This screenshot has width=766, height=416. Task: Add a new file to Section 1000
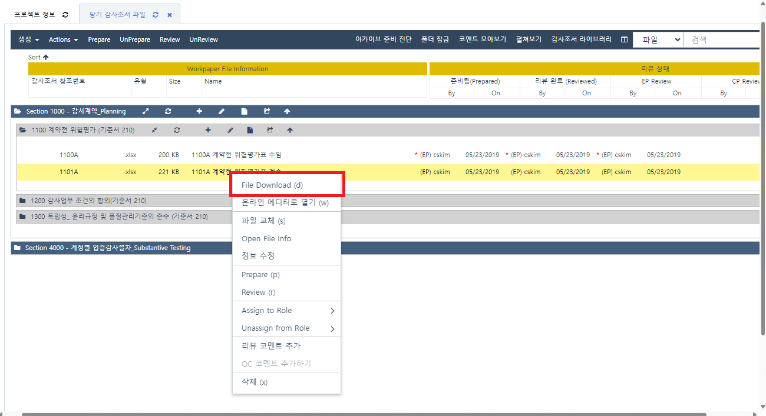click(x=199, y=111)
